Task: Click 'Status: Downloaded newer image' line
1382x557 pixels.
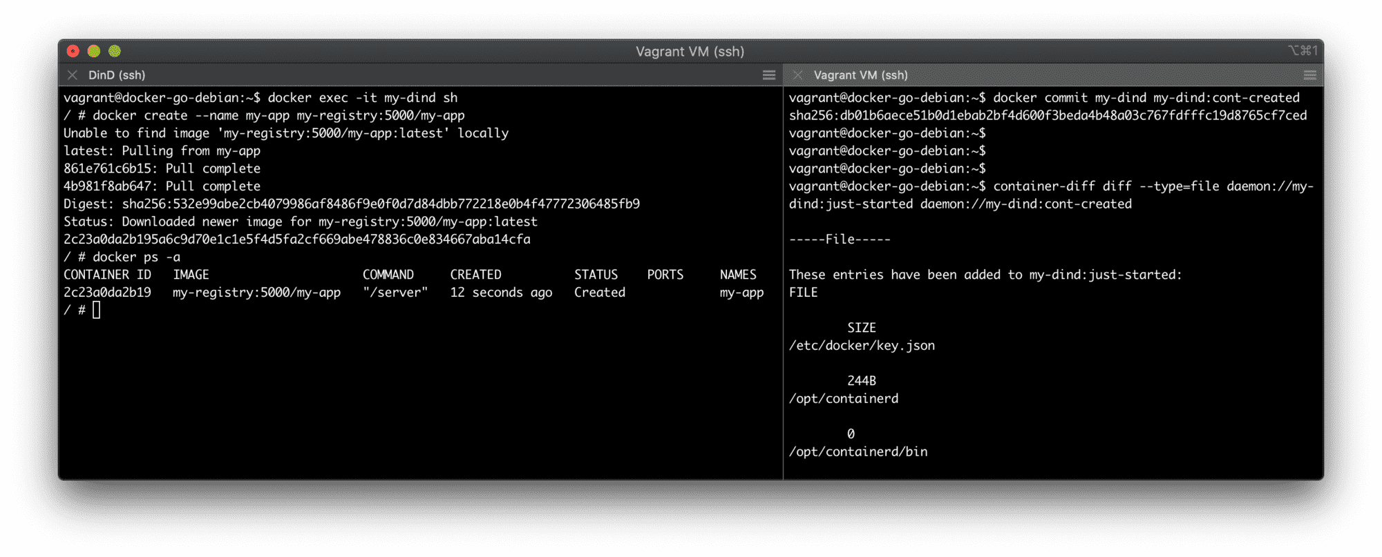Action: tap(301, 222)
